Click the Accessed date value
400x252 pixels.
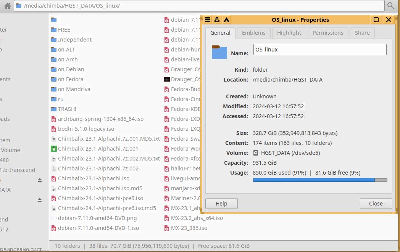coord(278,116)
